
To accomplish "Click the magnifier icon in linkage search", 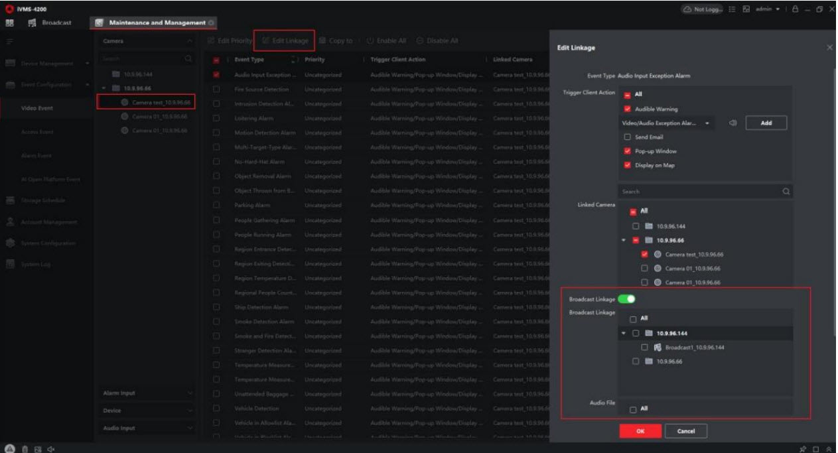I will (x=786, y=191).
